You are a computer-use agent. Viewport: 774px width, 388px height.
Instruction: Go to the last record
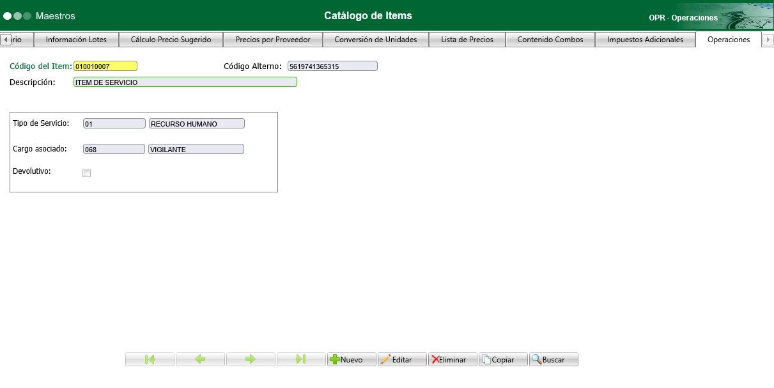[301, 359]
